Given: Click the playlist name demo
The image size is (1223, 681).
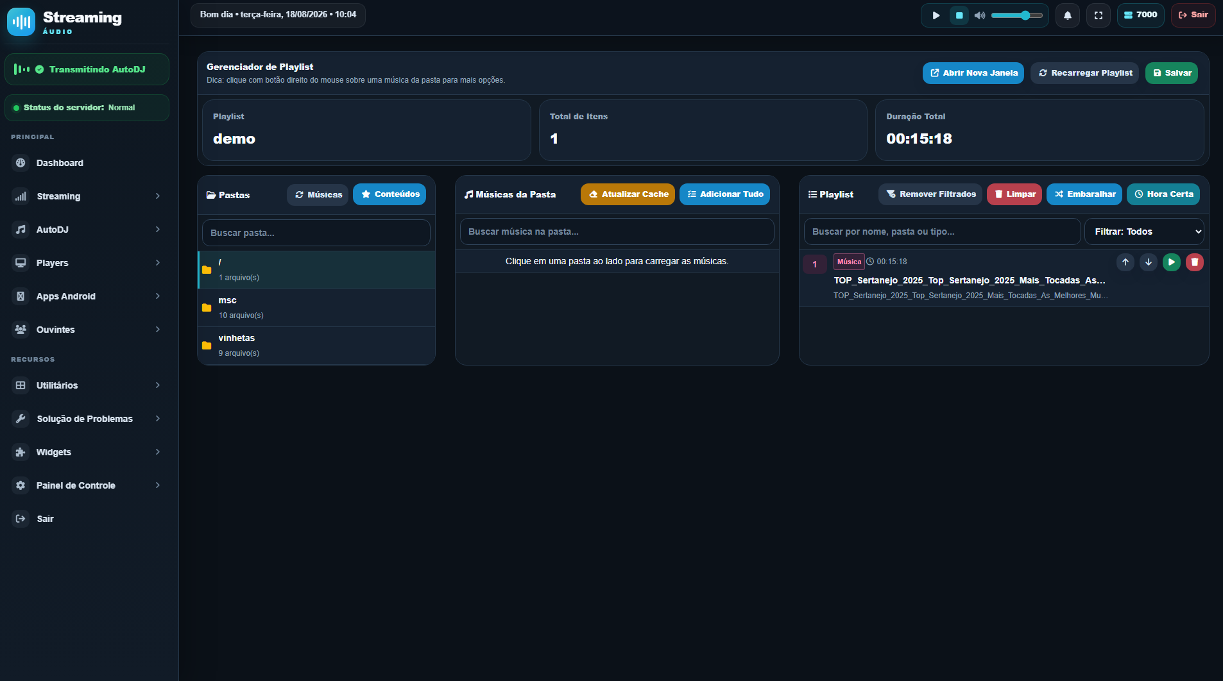Looking at the screenshot, I should click(234, 139).
